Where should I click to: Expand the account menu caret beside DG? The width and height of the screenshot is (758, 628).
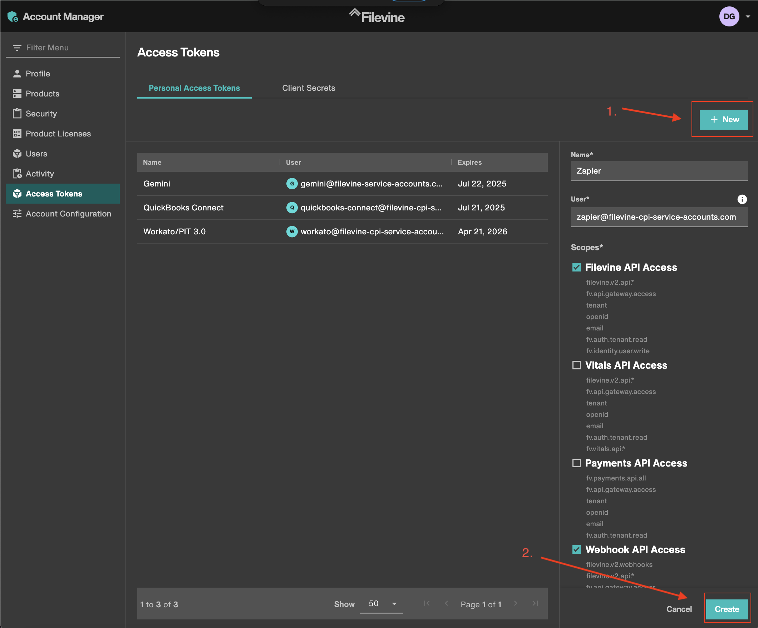click(748, 16)
